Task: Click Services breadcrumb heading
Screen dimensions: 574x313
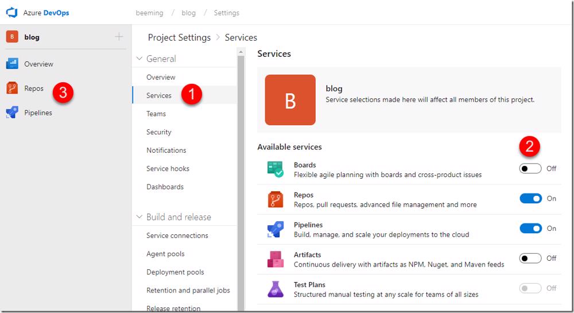Action: coord(241,37)
